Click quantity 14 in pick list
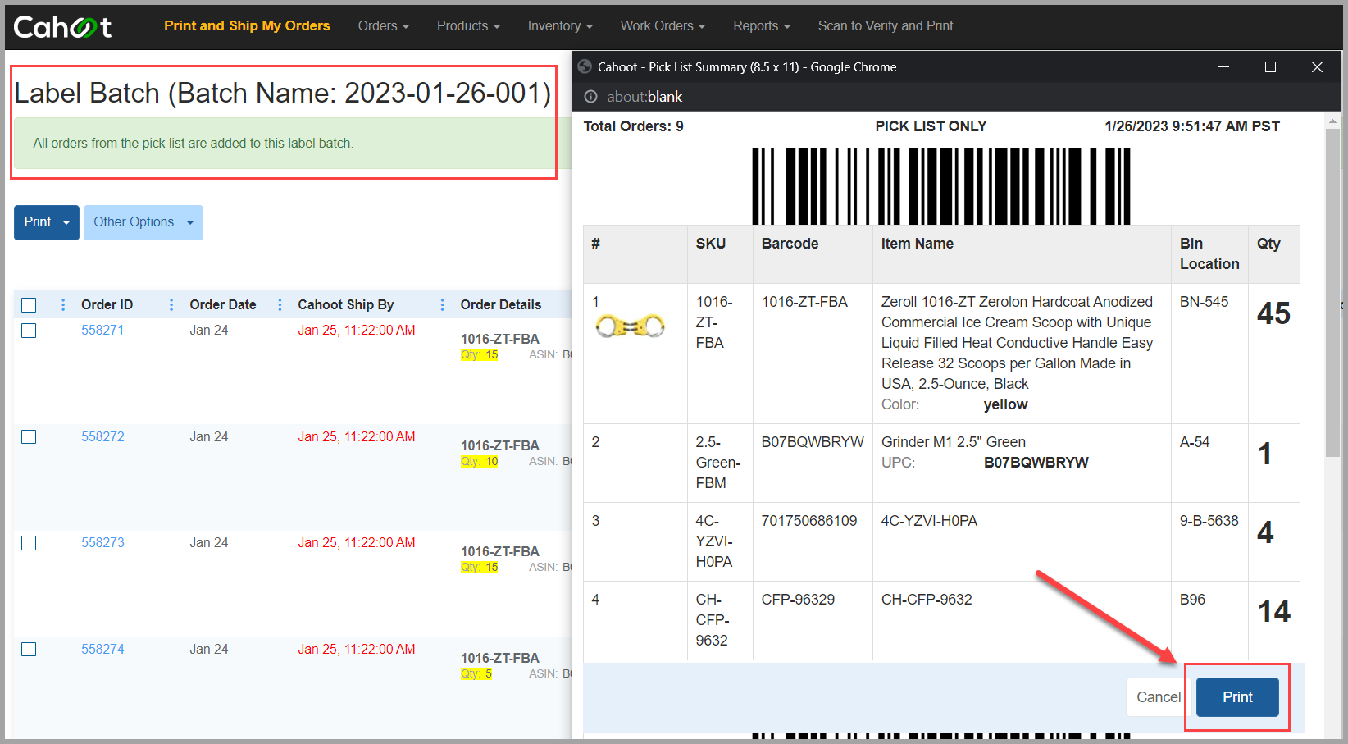Screen dimensions: 1348x744 (1274, 611)
